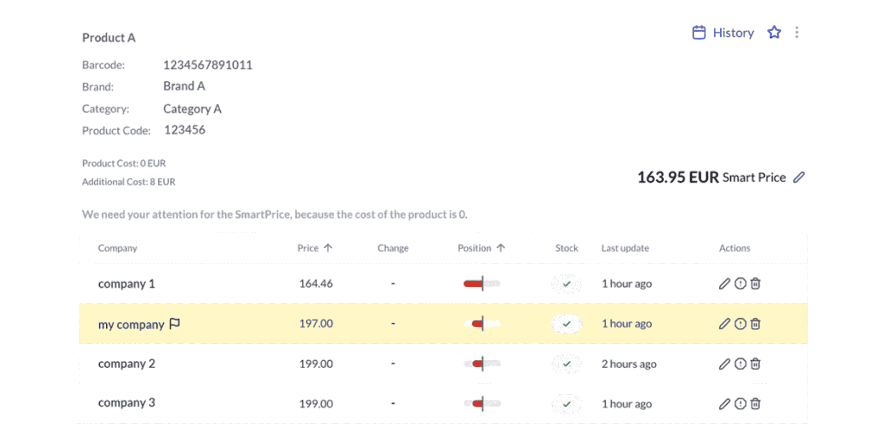The image size is (871, 425).
Task: Click the Price column sort arrow
Action: click(328, 247)
